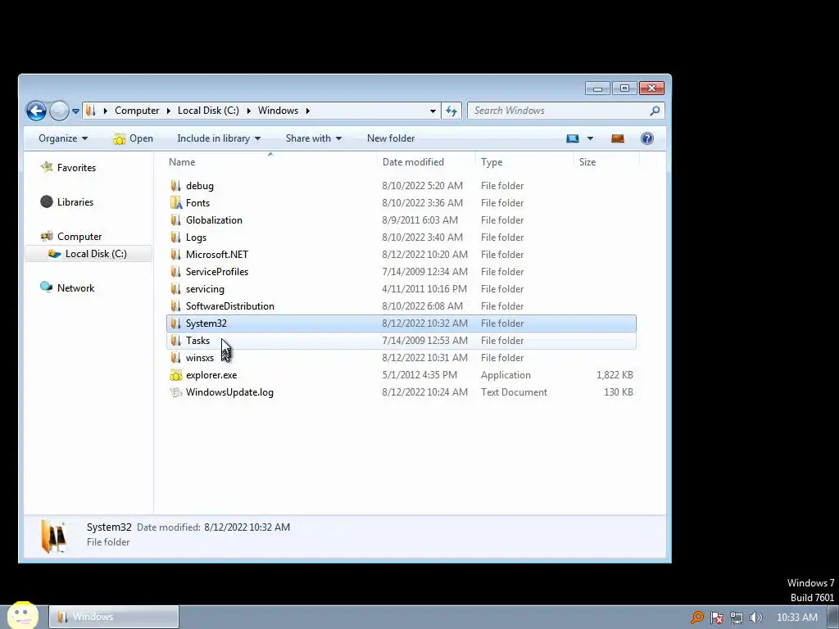839x629 pixels.
Task: Select the explorer.exe application icon
Action: [176, 375]
